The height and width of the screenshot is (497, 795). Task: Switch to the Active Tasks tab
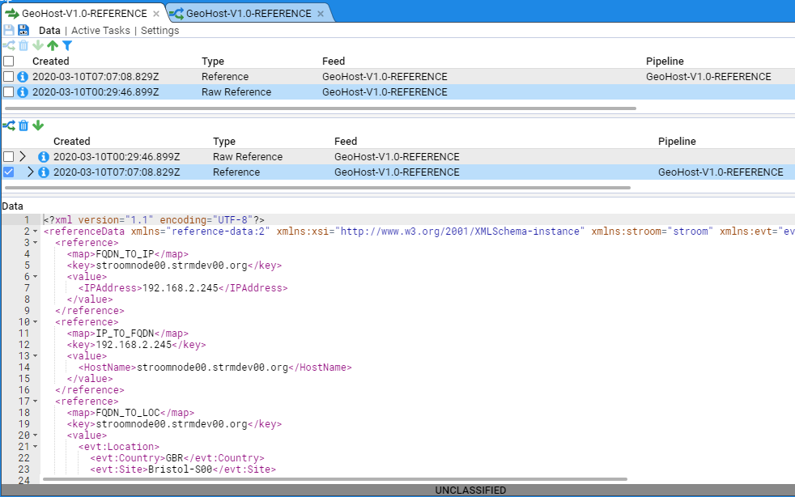(100, 31)
